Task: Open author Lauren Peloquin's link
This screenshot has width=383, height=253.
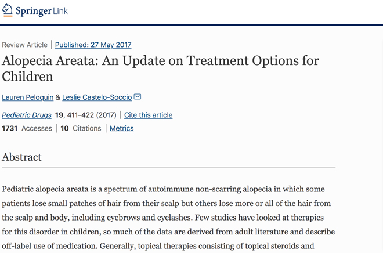Action: pyautogui.click(x=28, y=97)
